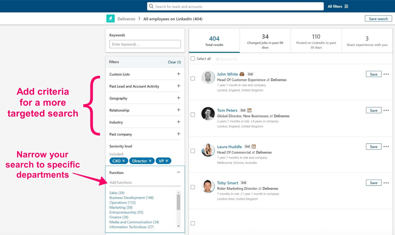
Task: Click the emoji badge beside John White
Action: click(242, 74)
